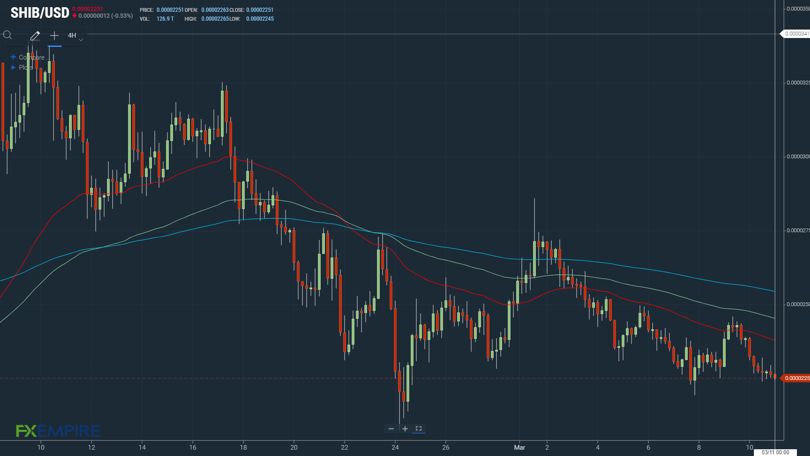Image resolution: width=810 pixels, height=456 pixels.
Task: Click the OPEN value 0.00002263
Action: click(215, 10)
